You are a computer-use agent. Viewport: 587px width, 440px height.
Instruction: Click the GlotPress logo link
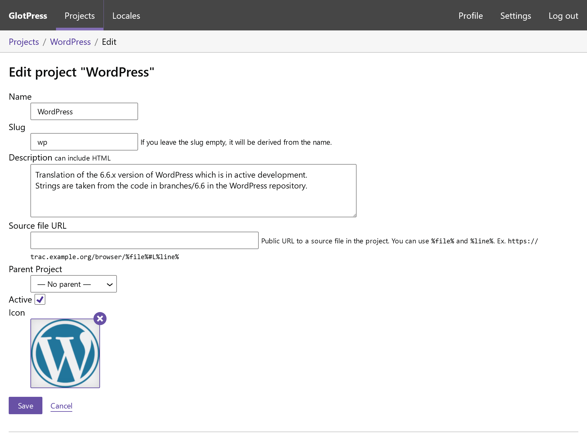(x=28, y=16)
